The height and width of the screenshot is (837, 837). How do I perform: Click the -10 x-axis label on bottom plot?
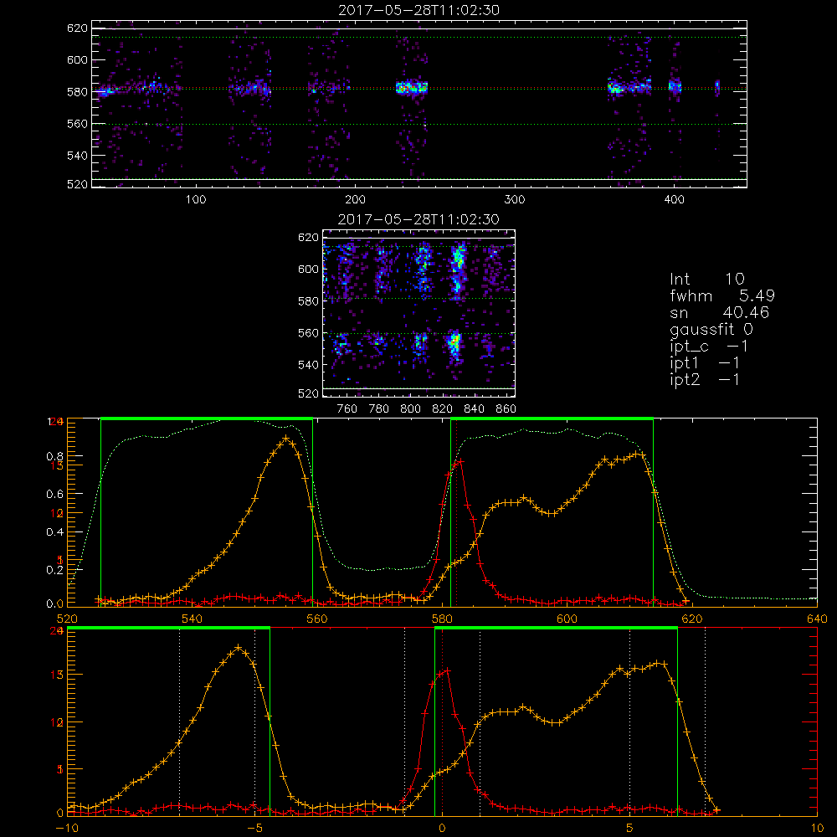pos(67,828)
